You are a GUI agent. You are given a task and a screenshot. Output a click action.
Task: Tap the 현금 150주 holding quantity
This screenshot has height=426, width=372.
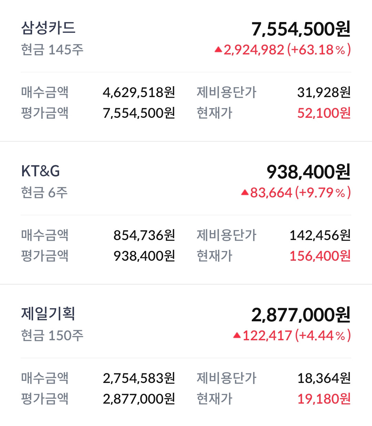click(52, 335)
